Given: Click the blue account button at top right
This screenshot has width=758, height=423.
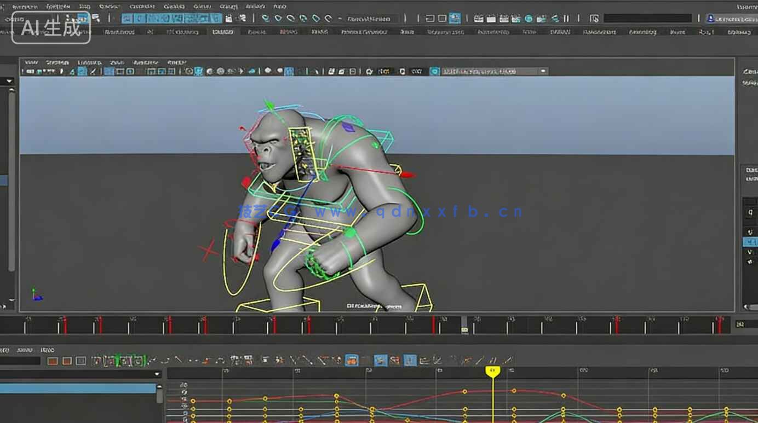Looking at the screenshot, I should (730, 19).
